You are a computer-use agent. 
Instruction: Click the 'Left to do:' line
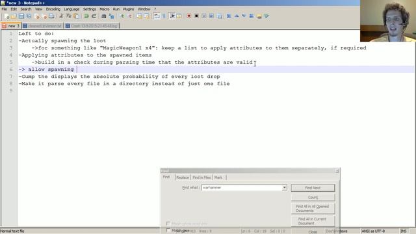[x=36, y=34]
